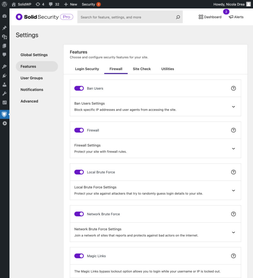The width and height of the screenshot is (253, 278).
Task: Open the WordPress Dashboard gauge icon in sidebar
Action: coord(4,16)
